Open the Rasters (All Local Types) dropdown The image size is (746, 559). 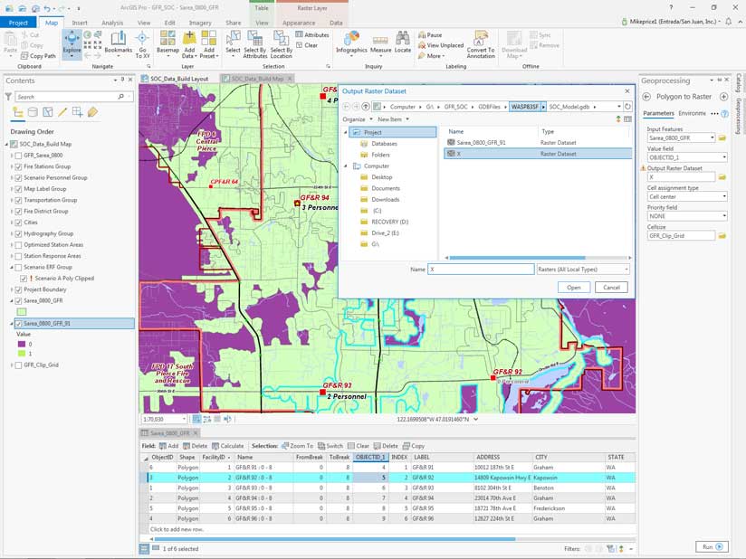tap(582, 270)
